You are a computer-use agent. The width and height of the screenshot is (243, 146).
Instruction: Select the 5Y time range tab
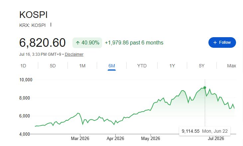point(202,66)
